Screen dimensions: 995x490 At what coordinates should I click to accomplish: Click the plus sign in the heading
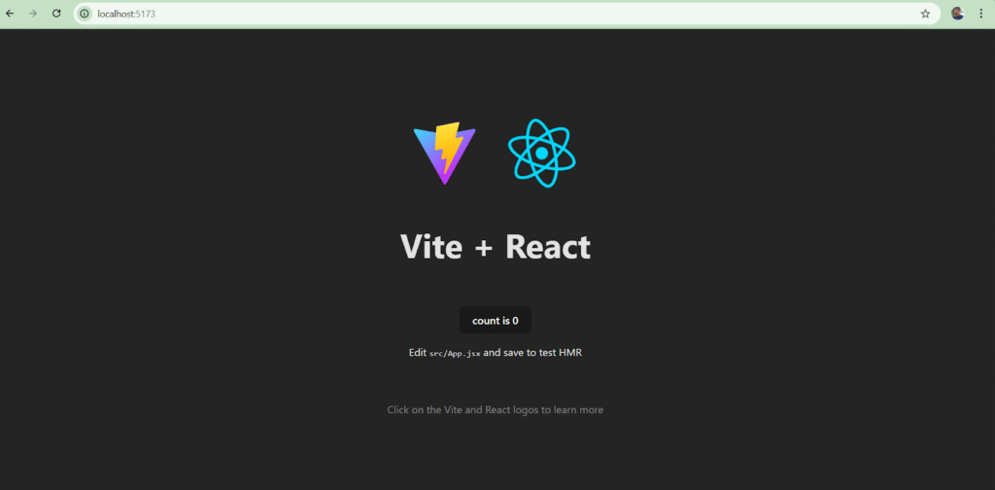(x=484, y=248)
